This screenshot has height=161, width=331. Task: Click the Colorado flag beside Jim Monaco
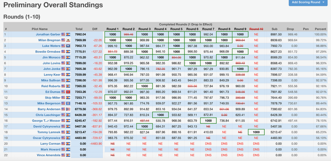tap(68, 57)
